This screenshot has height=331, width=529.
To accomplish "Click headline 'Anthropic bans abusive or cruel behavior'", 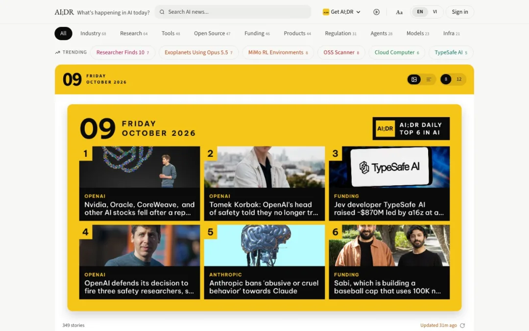I will (264, 287).
